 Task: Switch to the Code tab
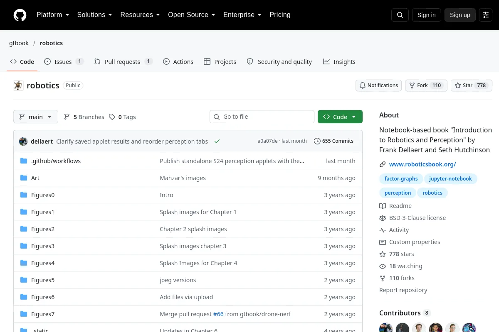tap(22, 62)
